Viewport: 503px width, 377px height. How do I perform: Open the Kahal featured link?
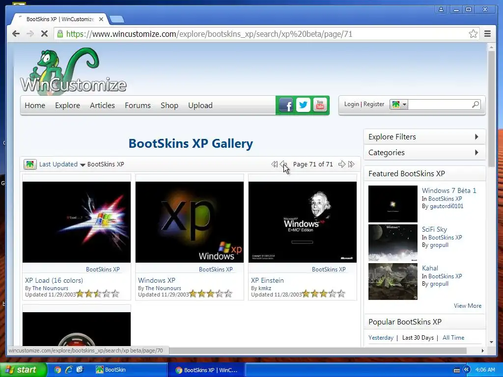tap(430, 268)
